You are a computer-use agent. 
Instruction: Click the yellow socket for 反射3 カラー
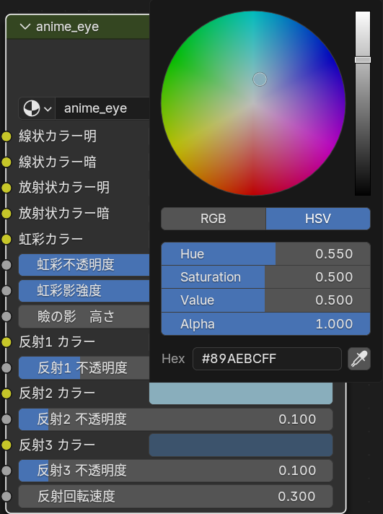coord(6,445)
